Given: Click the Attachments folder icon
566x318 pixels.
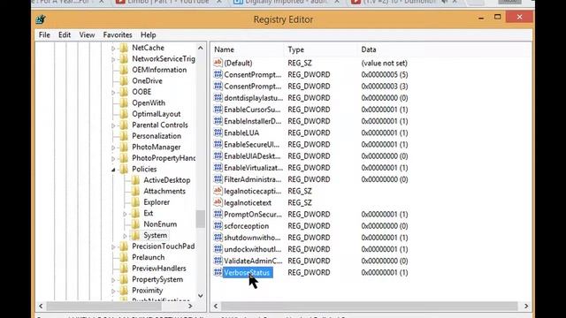Looking at the screenshot, I should coord(135,191).
